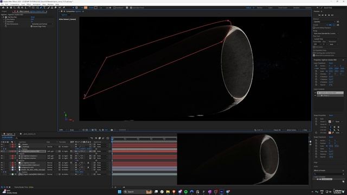Click Reset next to Shape Transform

pos(331,137)
